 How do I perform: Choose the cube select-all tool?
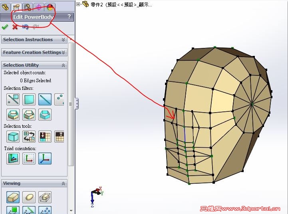(13, 137)
